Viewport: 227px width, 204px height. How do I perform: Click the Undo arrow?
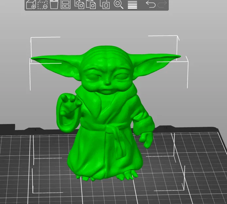[150, 4]
